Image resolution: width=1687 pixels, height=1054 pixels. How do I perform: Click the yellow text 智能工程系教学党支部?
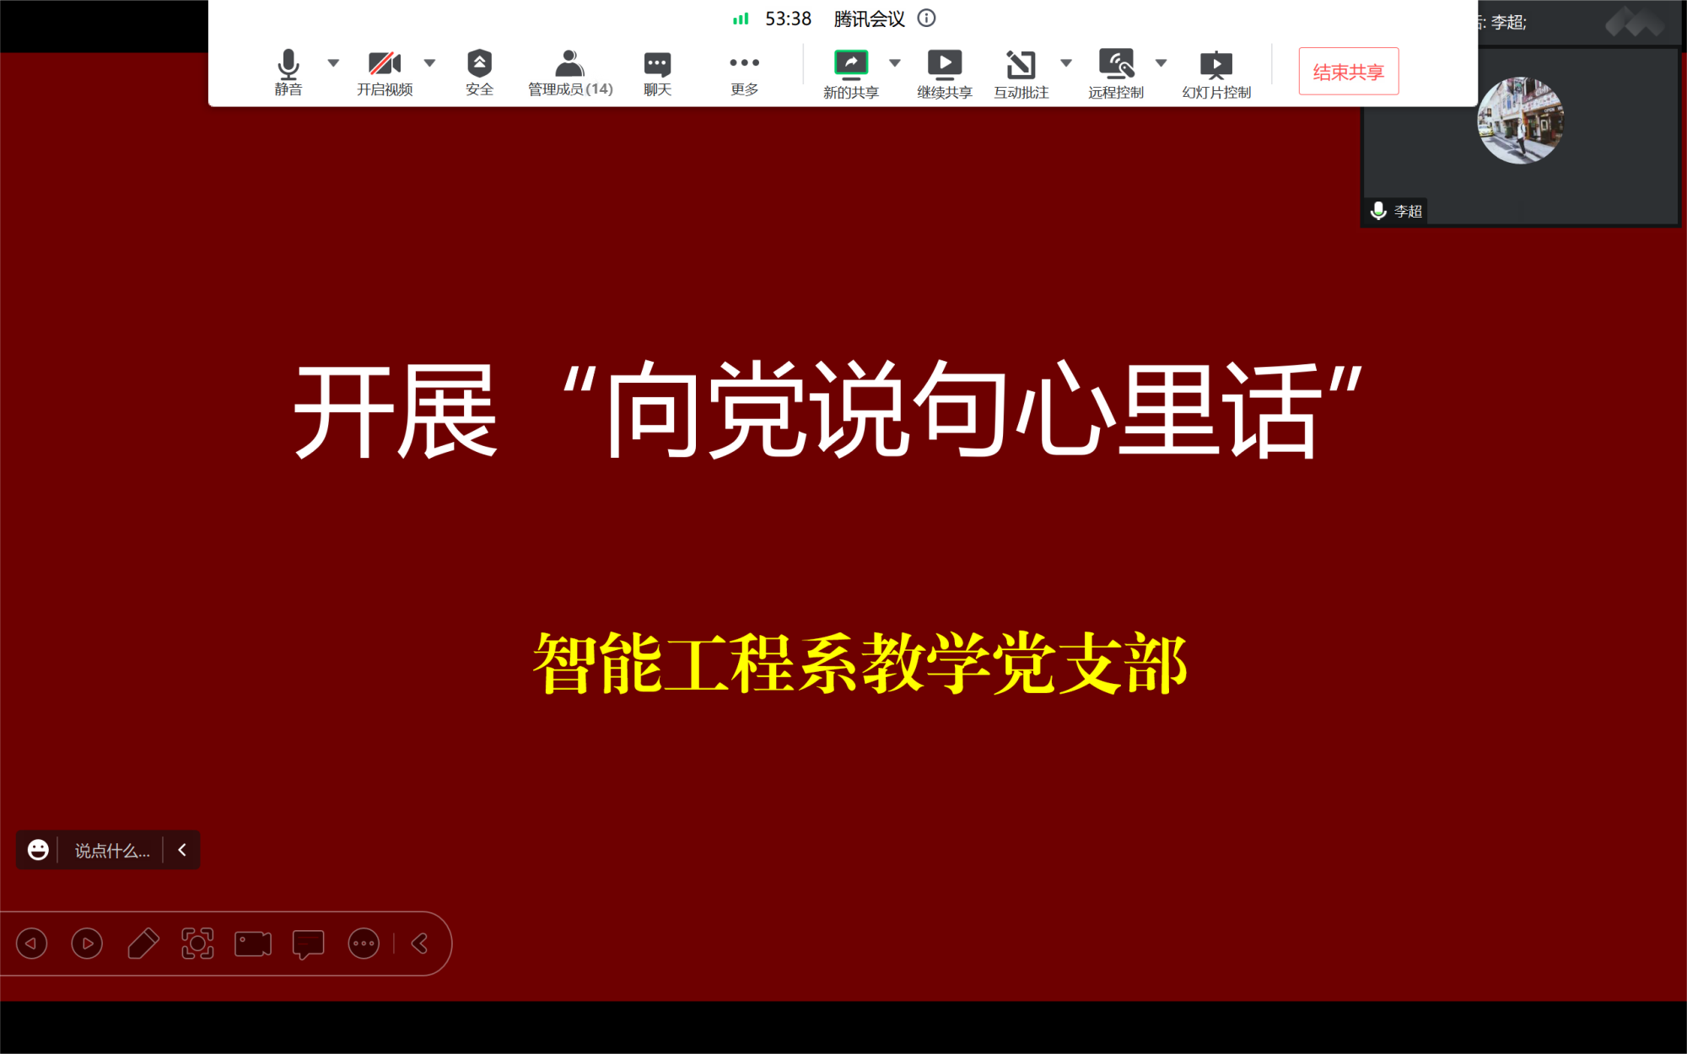[860, 664]
